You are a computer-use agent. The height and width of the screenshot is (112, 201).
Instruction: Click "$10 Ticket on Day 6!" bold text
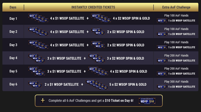[119, 101]
